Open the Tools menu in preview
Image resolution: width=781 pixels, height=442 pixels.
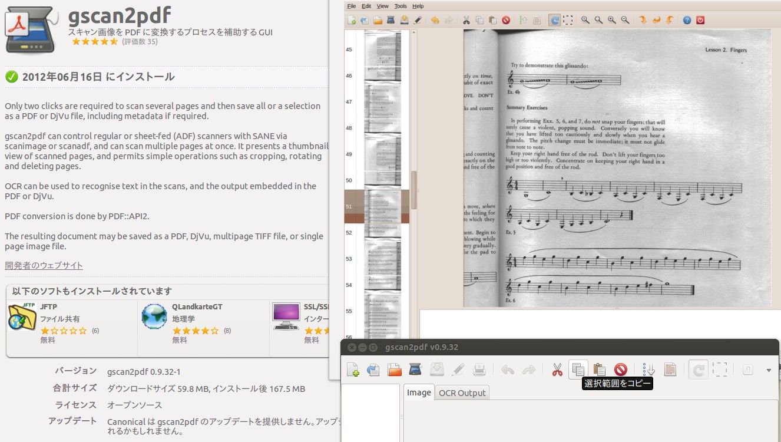tap(401, 6)
